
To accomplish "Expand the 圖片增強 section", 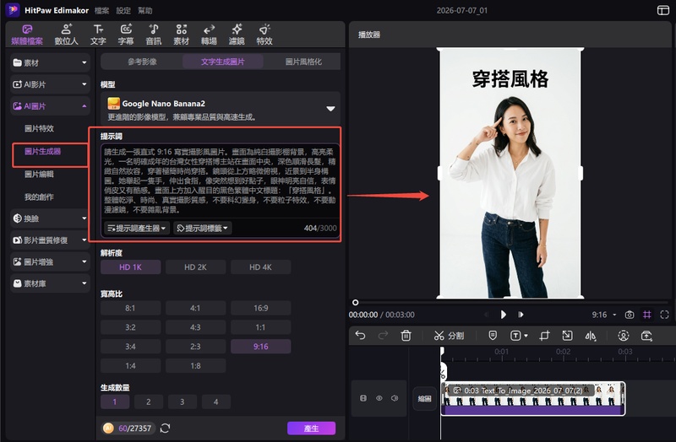I will [50, 261].
